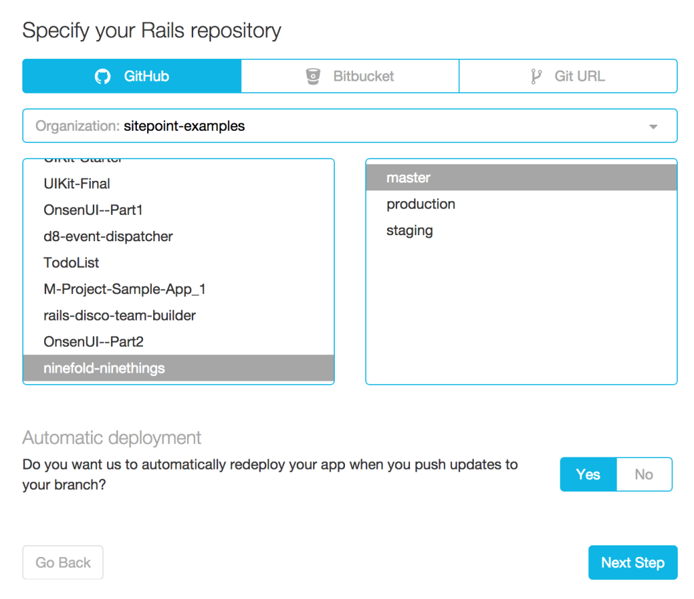Set automatic deployment to No

pos(644,474)
